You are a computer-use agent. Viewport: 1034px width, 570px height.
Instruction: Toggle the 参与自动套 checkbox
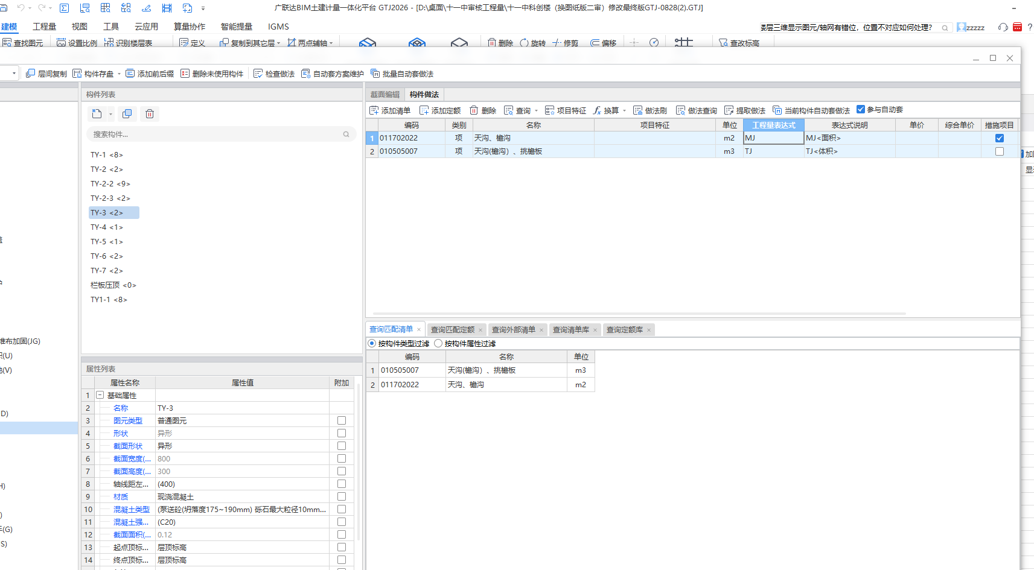click(861, 109)
